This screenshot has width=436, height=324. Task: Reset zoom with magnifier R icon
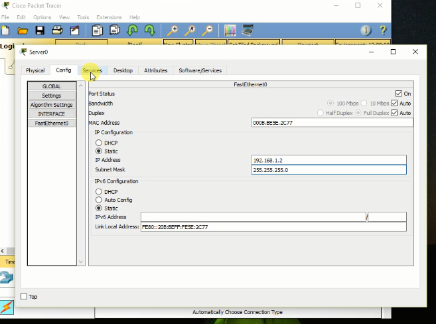(190, 31)
